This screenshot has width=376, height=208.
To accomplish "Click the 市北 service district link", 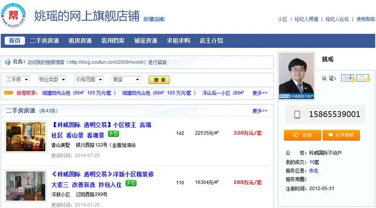I will click(x=313, y=171).
